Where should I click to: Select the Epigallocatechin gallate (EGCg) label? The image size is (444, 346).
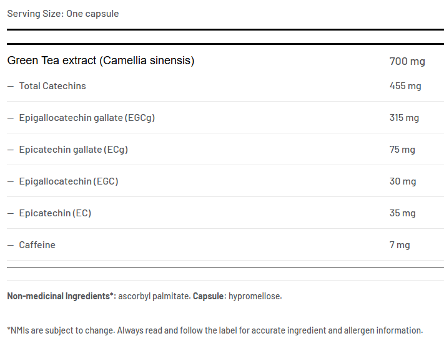(87, 118)
